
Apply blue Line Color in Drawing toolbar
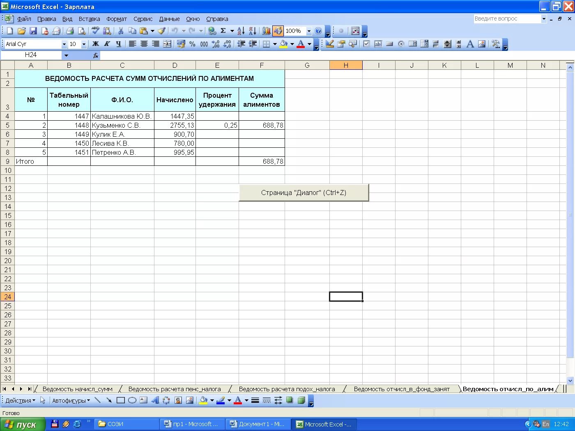221,400
